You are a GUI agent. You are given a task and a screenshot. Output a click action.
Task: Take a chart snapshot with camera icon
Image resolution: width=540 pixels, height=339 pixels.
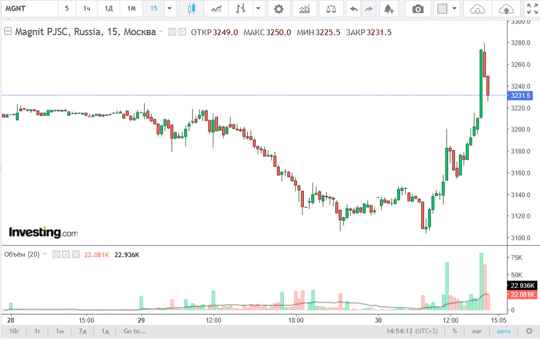tap(418, 9)
